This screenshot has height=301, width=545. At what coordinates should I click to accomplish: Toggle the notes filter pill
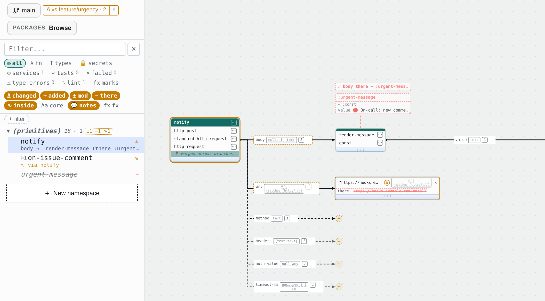[x=84, y=106]
